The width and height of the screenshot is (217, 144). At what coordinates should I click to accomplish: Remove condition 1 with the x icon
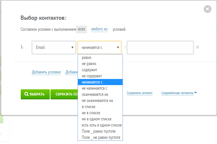point(198,47)
